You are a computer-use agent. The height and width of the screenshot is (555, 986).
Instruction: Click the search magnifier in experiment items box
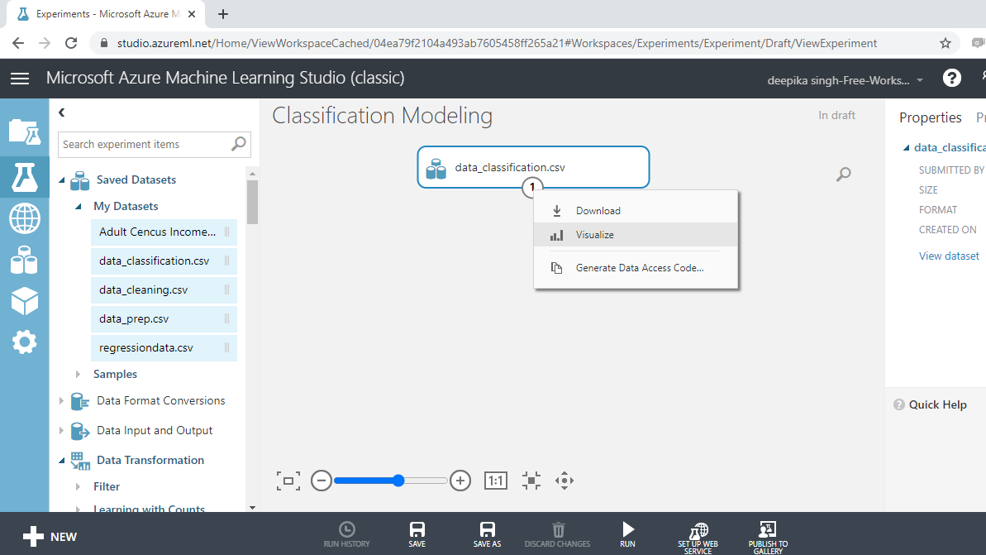[x=238, y=144]
